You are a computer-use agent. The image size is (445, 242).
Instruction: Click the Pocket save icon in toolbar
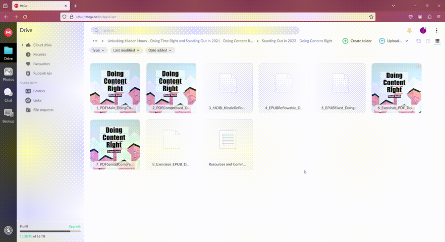click(410, 17)
